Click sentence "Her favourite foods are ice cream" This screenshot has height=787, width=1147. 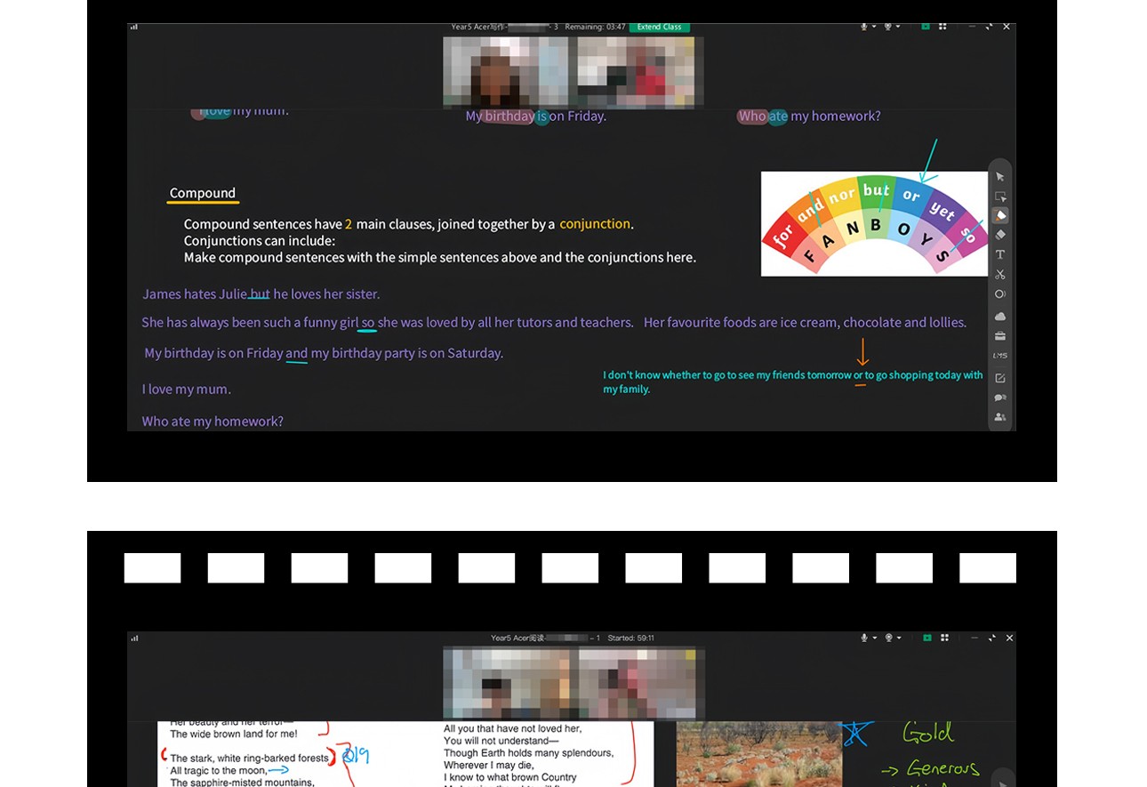[805, 323]
